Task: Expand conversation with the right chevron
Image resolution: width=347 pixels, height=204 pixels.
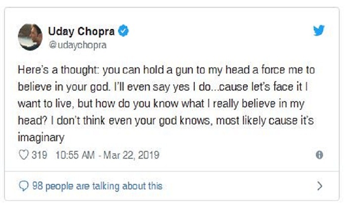Action: [x=320, y=186]
